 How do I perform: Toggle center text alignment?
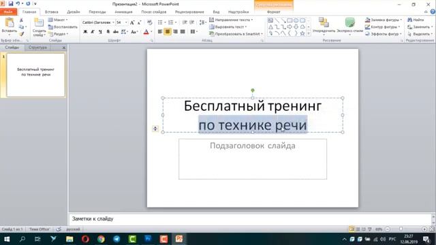pos(168,32)
